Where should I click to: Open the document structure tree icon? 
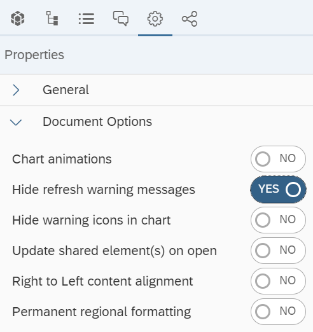52,18
